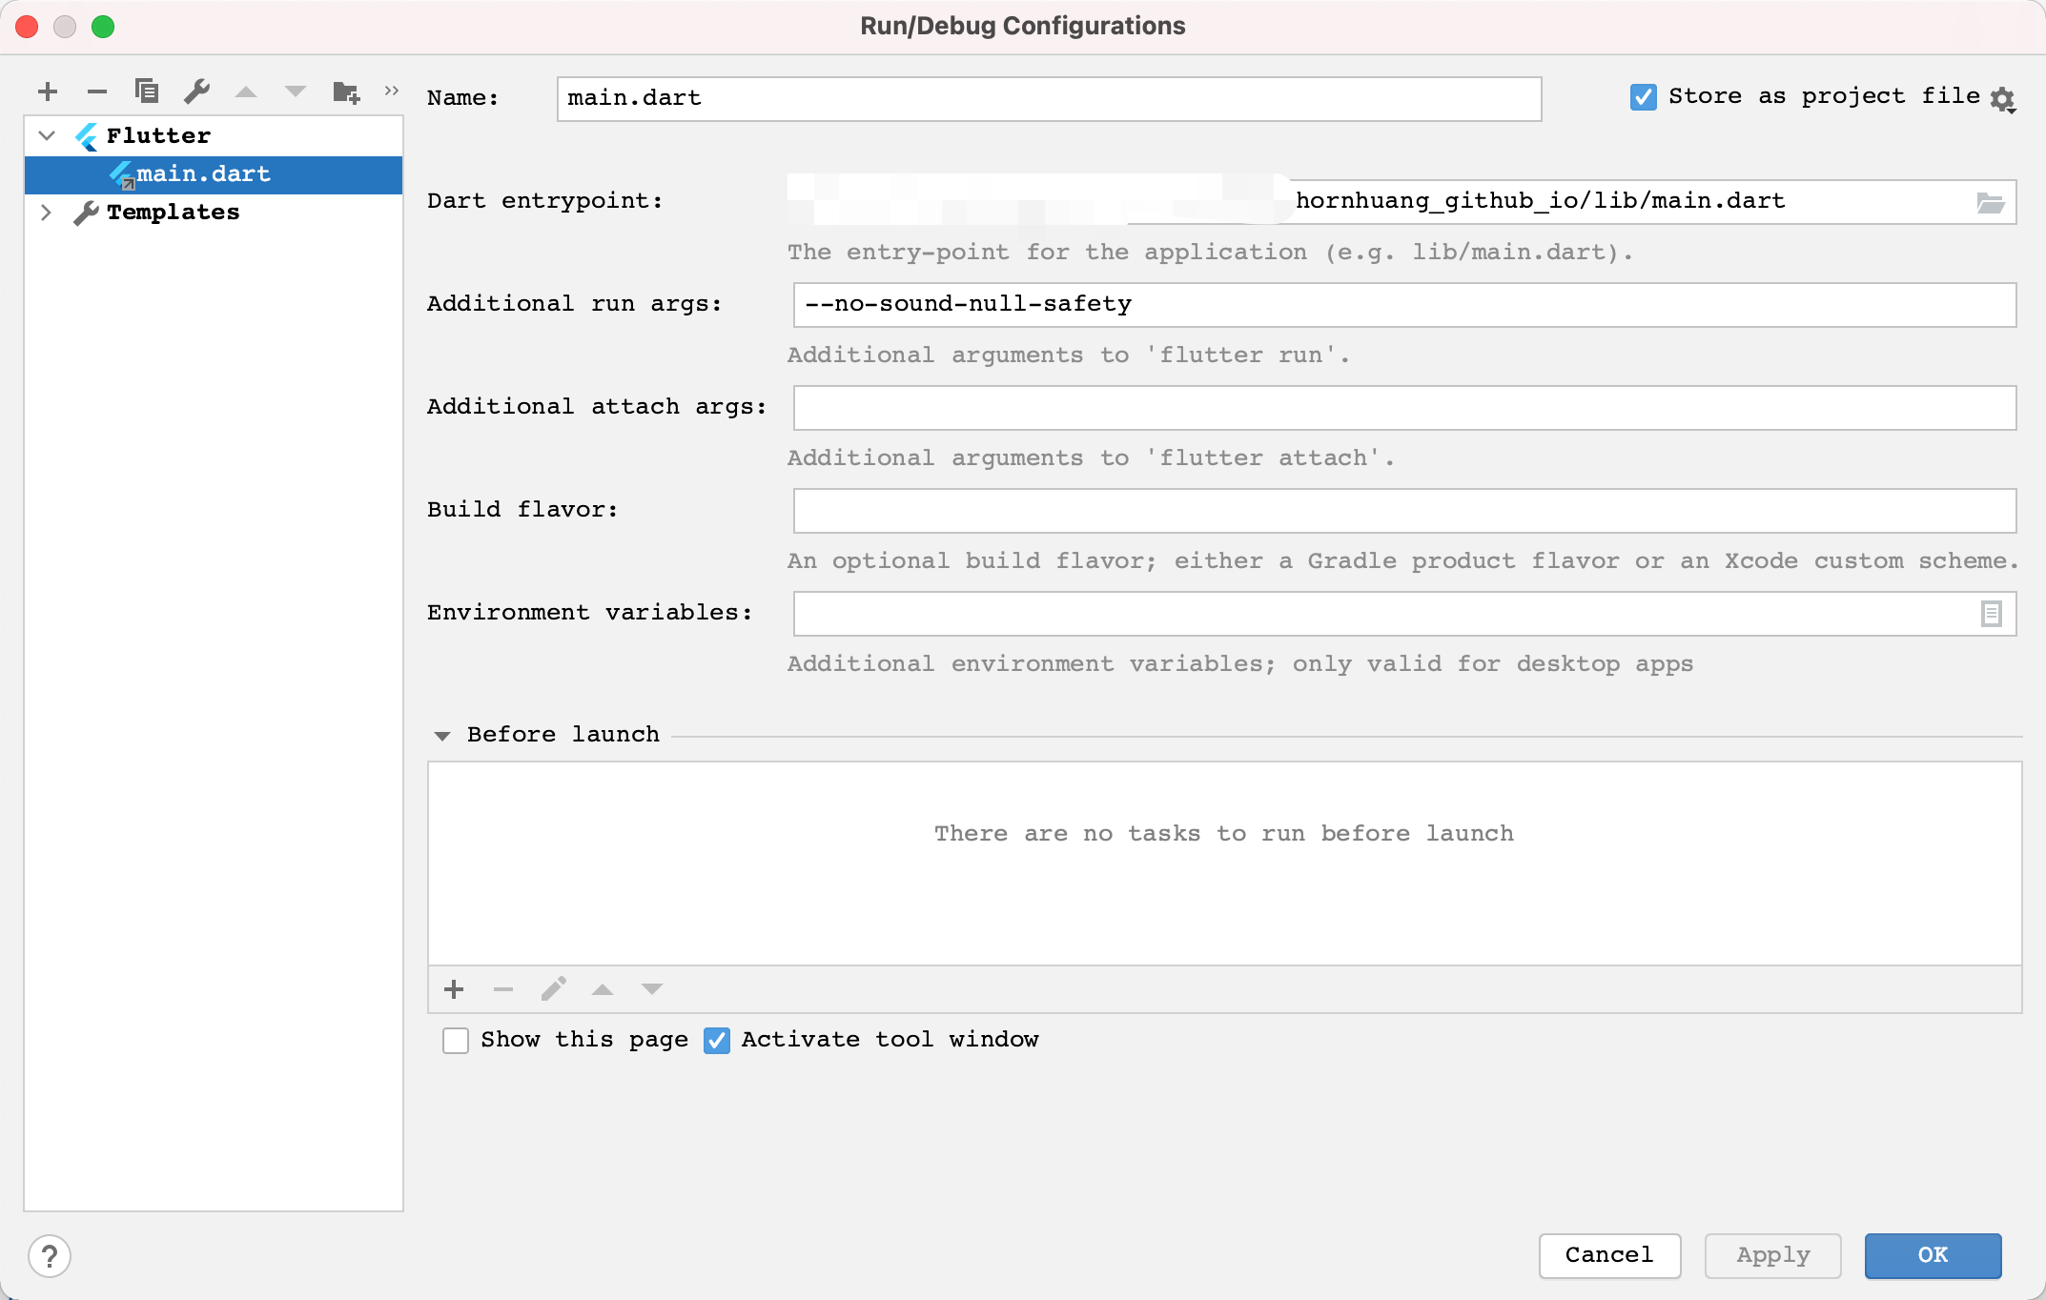Screen dimensions: 2046x1300
Task: Open help with question mark button
Action: [50, 1256]
